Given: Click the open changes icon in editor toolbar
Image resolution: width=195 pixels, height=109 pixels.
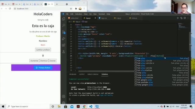Looking at the screenshot, I should 181,18.
